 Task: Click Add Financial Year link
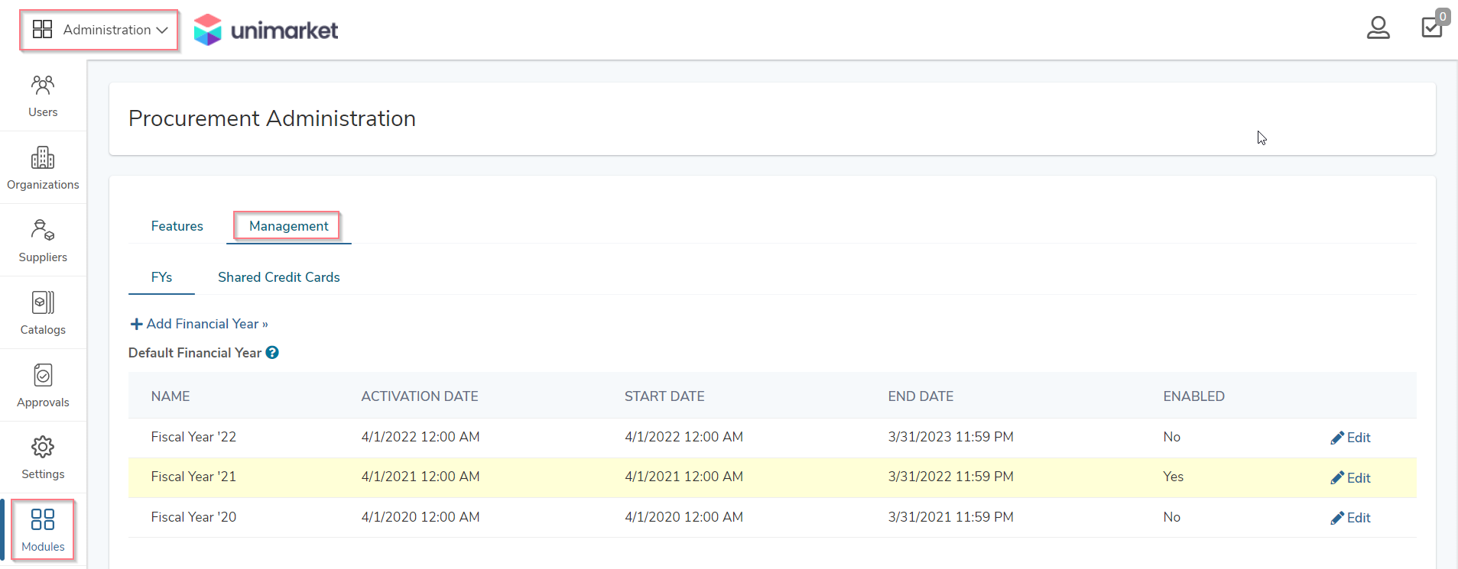click(200, 324)
